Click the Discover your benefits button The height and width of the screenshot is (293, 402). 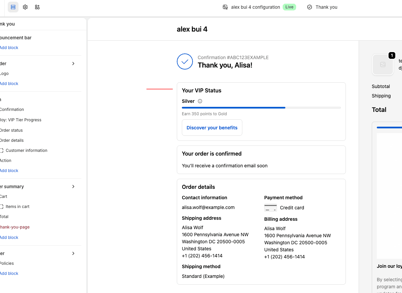[x=212, y=128]
